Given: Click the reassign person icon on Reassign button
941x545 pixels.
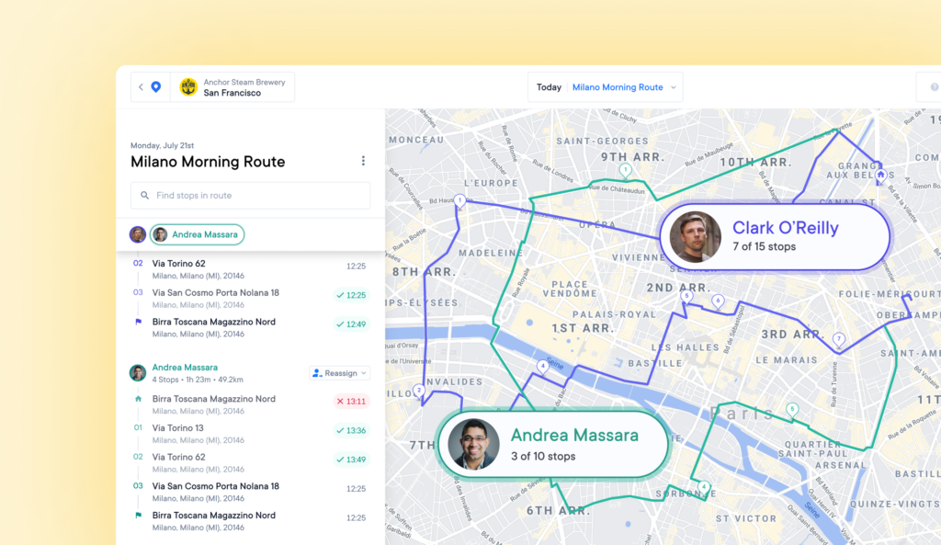Looking at the screenshot, I should point(317,372).
